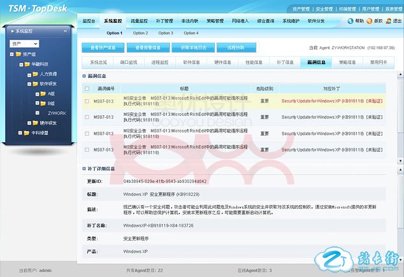Click the 退出 logout icon

(x=387, y=21)
